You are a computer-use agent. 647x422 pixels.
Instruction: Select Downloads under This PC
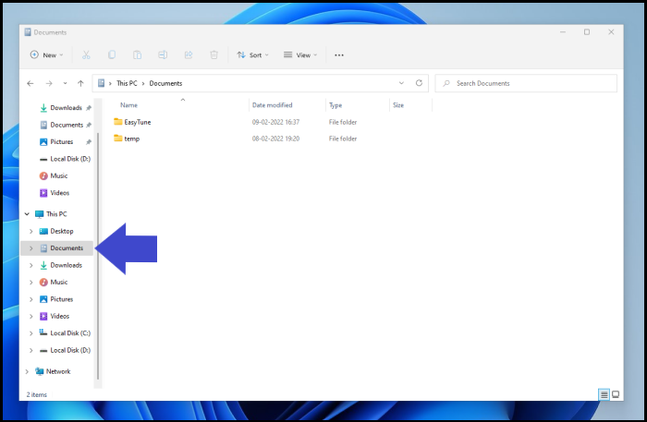tap(66, 265)
